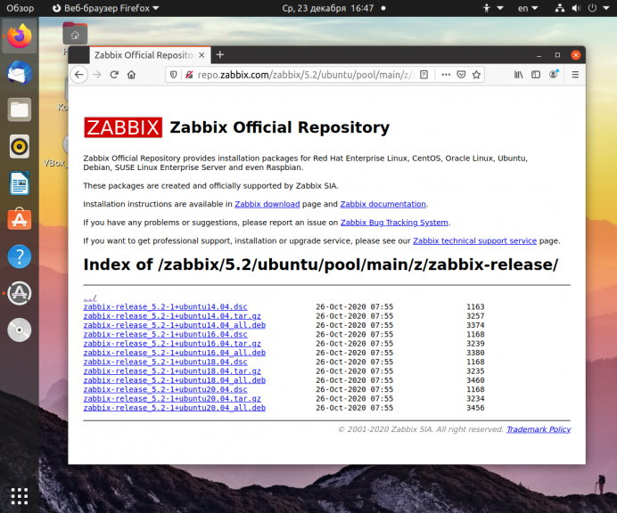Open the Firefox application menu in top bar
This screenshot has width=617, height=513.
pos(105,8)
